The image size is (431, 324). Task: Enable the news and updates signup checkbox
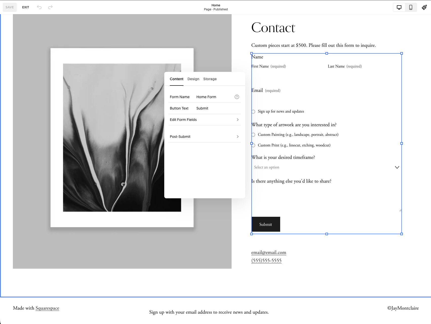point(253,111)
